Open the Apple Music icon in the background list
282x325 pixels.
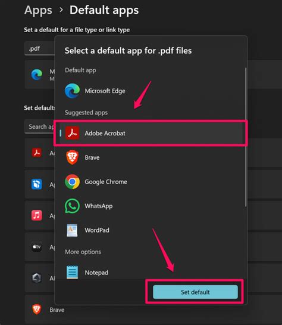pos(37,215)
